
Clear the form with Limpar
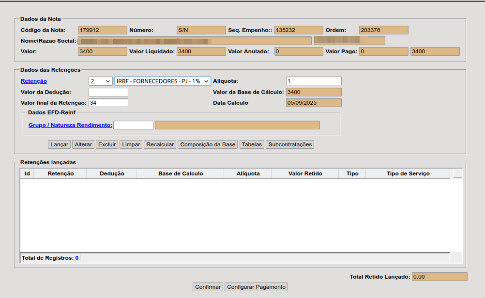tap(131, 144)
